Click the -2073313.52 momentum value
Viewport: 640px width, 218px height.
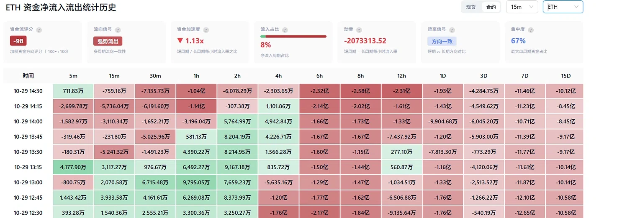(365, 41)
